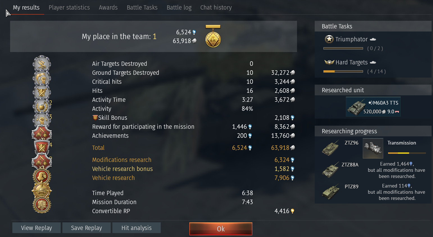The image size is (433, 237).
Task: Open the M60A3 TTS researched unit card
Action: click(x=373, y=107)
